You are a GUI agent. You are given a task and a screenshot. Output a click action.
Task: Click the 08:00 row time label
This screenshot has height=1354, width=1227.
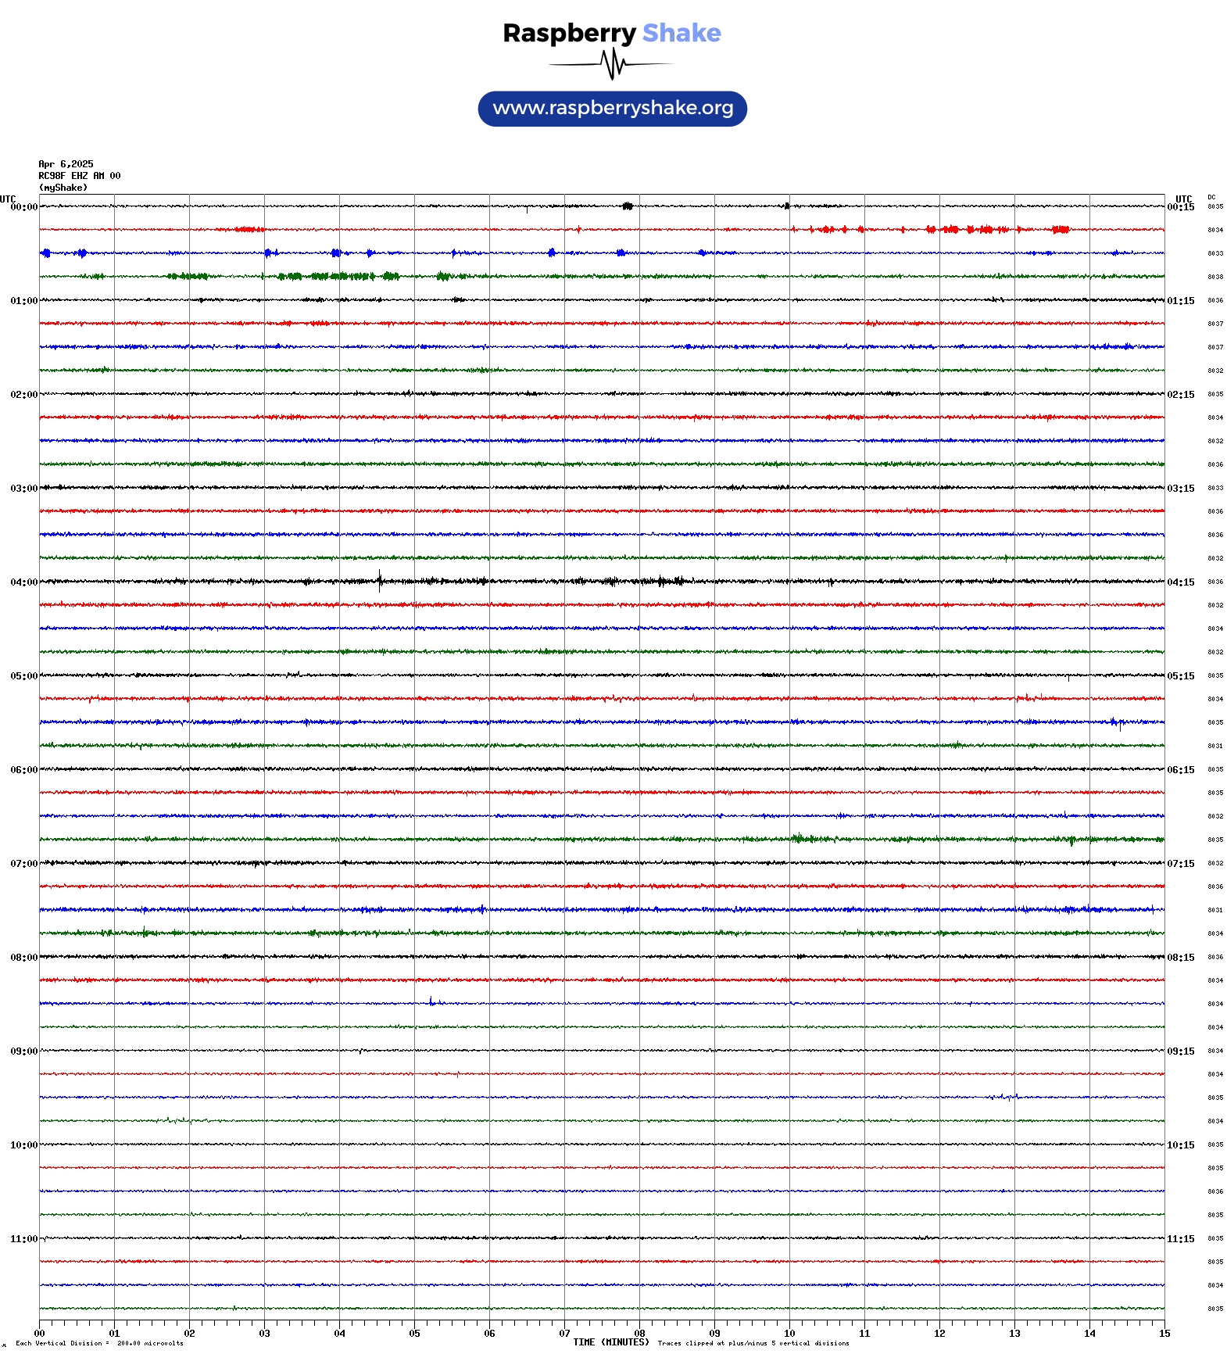tap(23, 958)
